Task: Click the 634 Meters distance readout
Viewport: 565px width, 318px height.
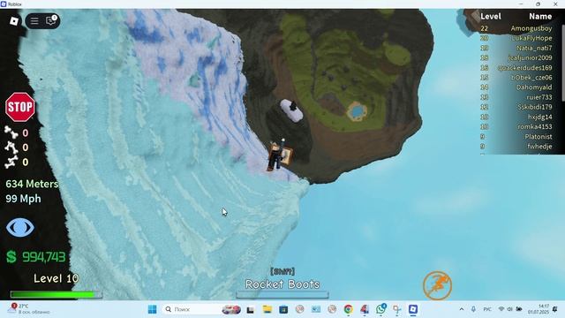Action: (x=32, y=184)
